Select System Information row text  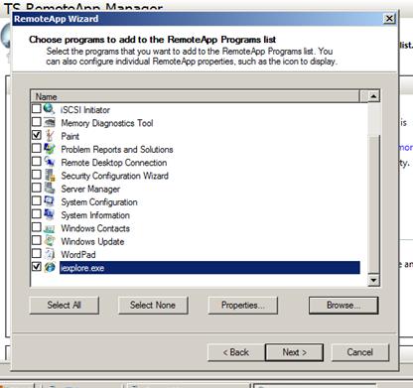click(95, 215)
